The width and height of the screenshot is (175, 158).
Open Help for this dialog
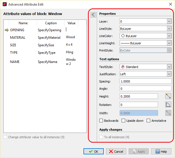pyautogui.click(x=161, y=152)
